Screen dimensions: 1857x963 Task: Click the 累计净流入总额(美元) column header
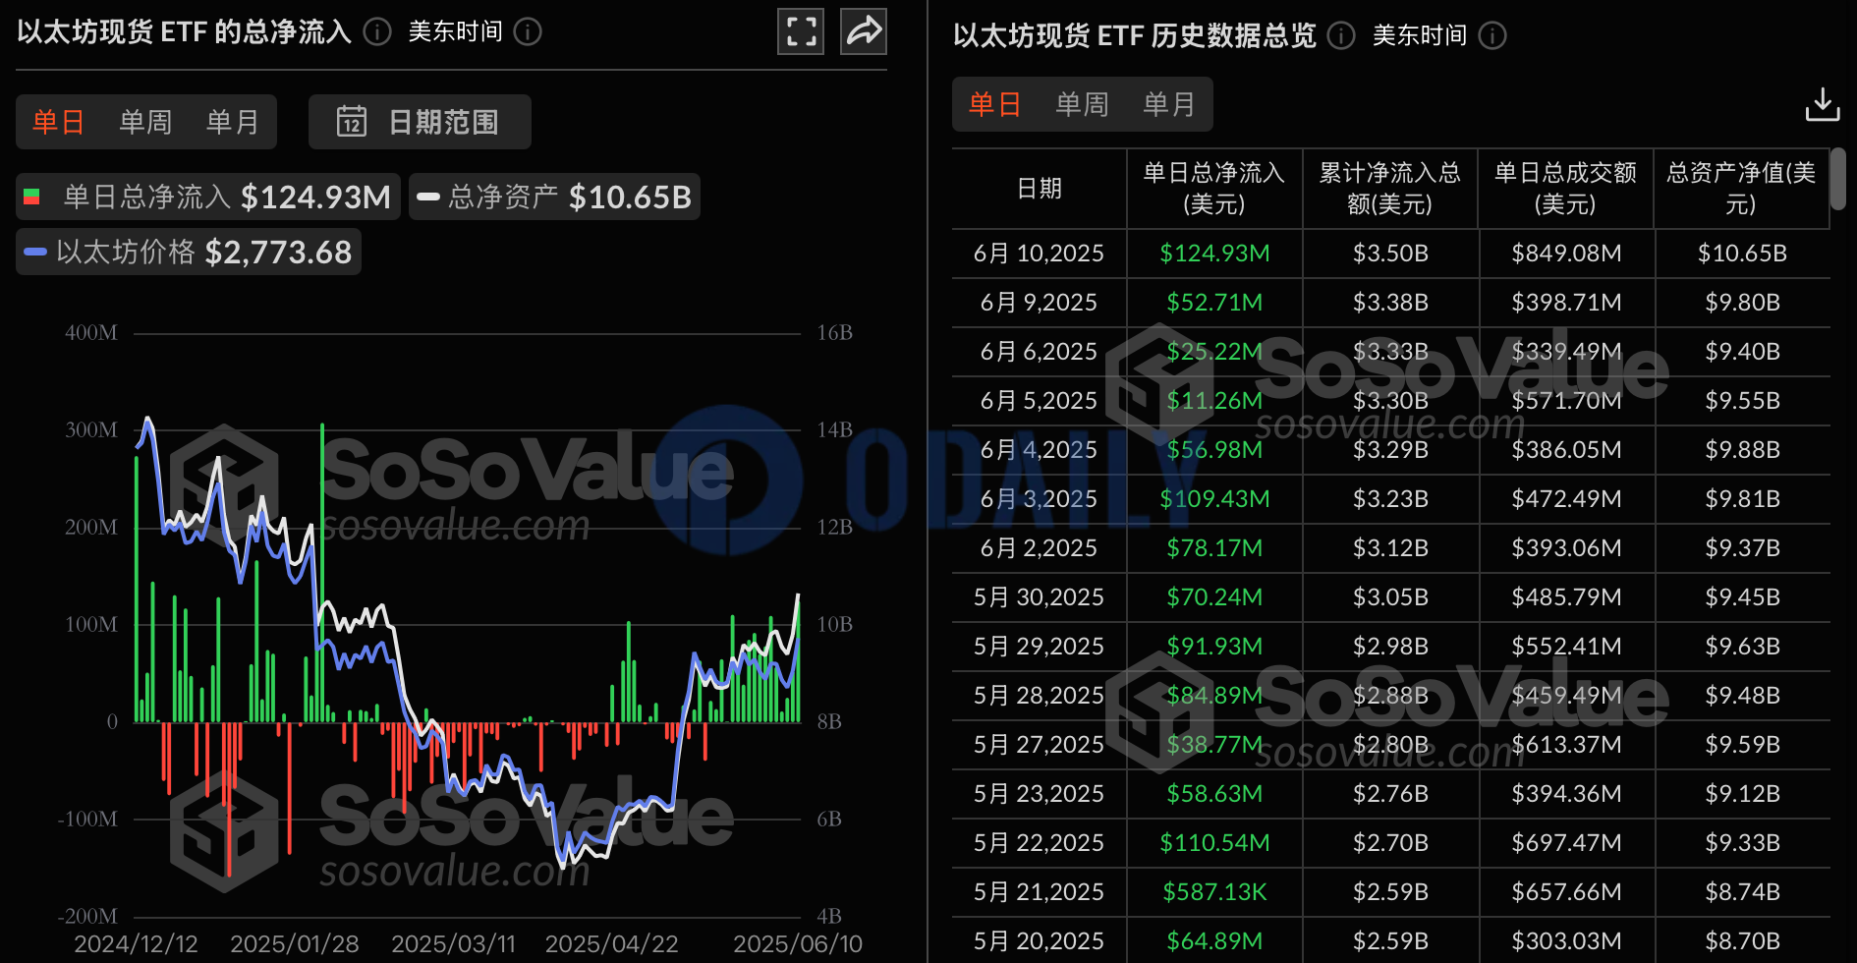pos(1390,189)
